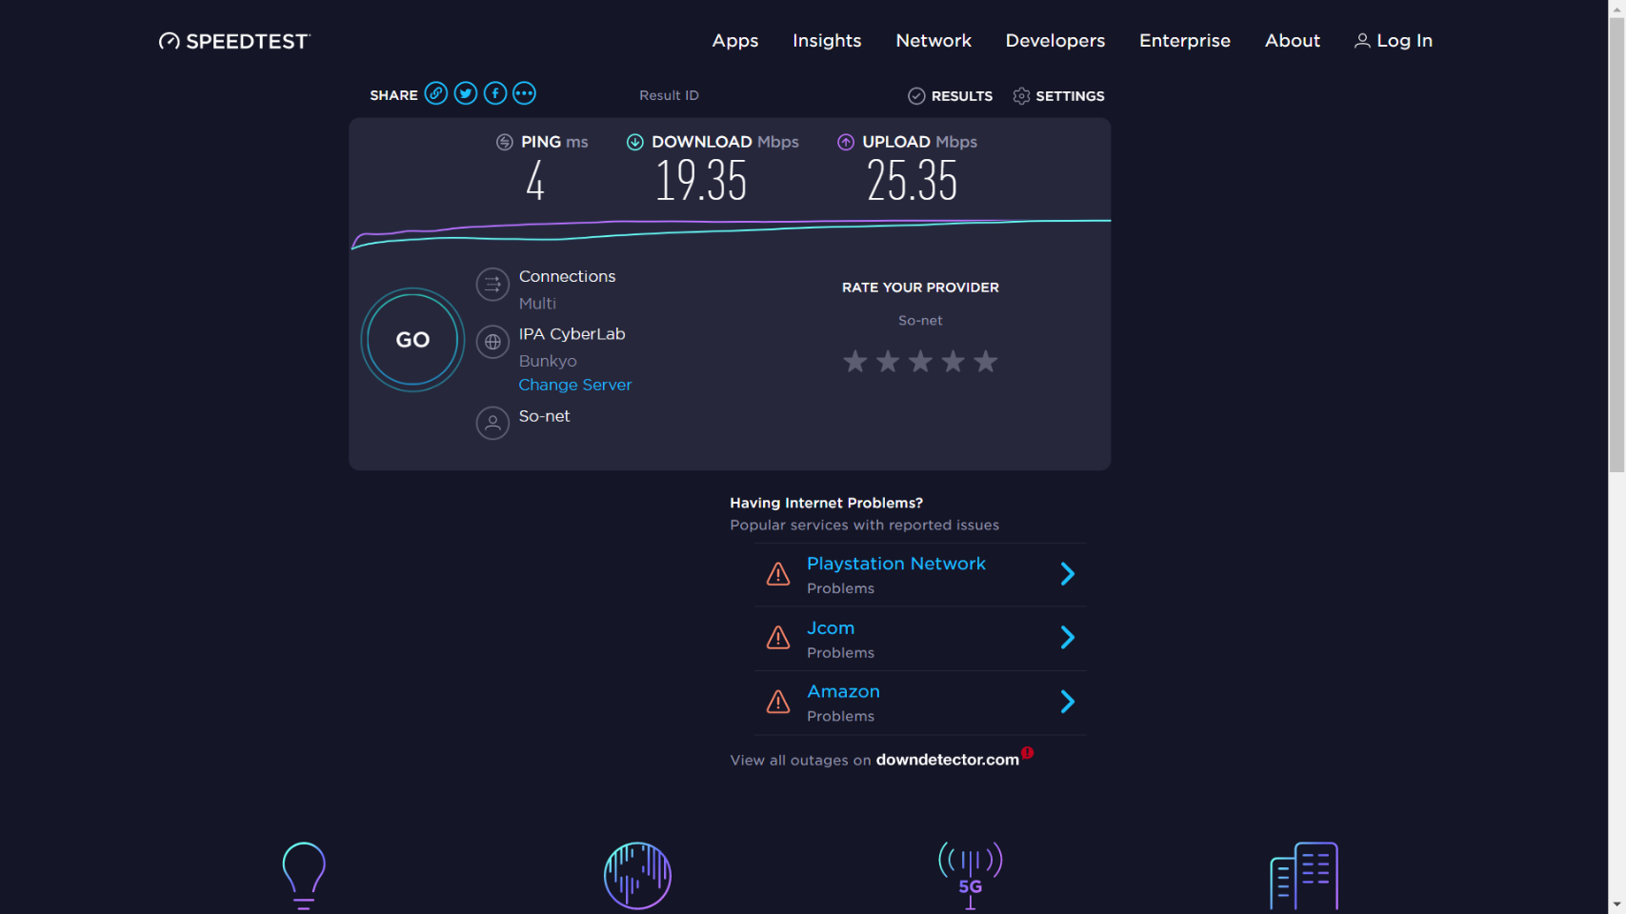This screenshot has width=1626, height=914.
Task: Open the lightbulb icon at bottom
Action: click(304, 875)
